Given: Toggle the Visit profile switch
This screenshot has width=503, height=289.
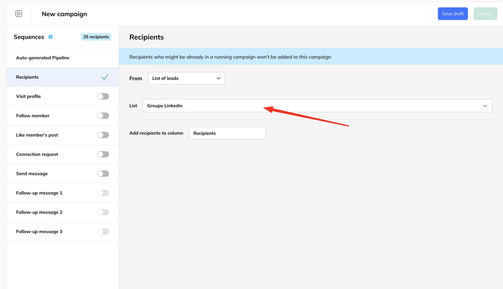Looking at the screenshot, I should pyautogui.click(x=103, y=96).
